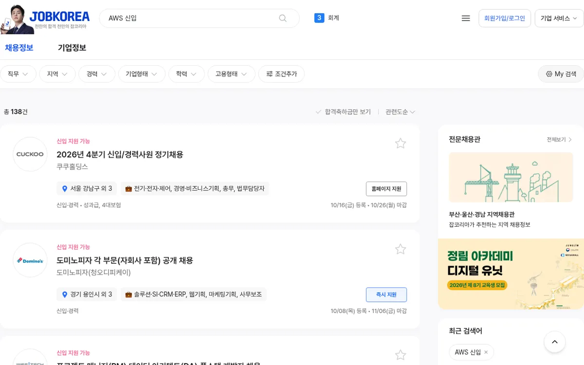Screen dimensions: 584x365
Task: Bookmark the 도미노피자 job with star
Action: pos(401,249)
